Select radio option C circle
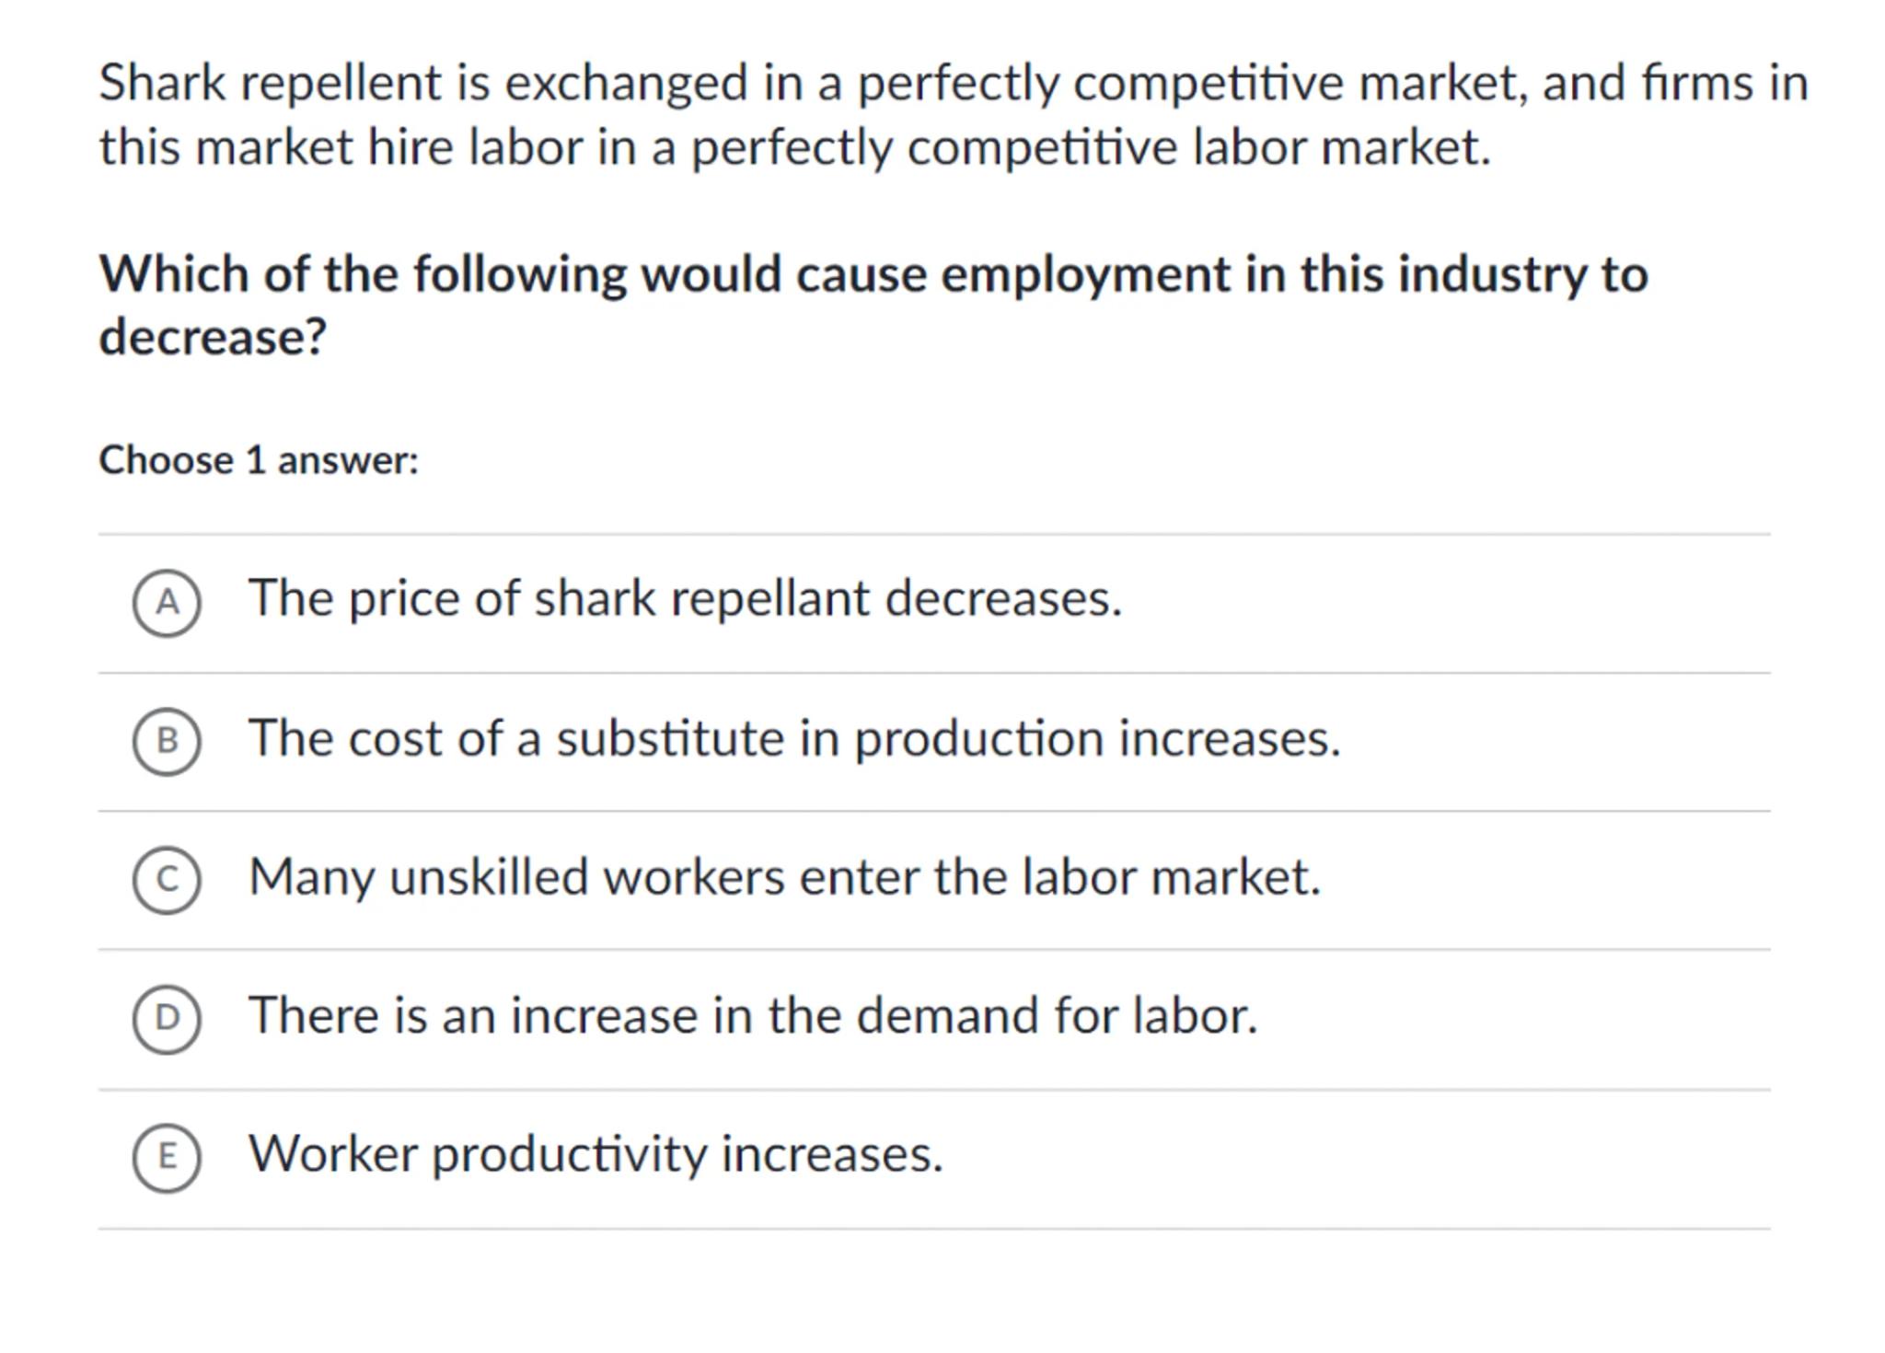This screenshot has height=1353, width=1885. (x=167, y=880)
